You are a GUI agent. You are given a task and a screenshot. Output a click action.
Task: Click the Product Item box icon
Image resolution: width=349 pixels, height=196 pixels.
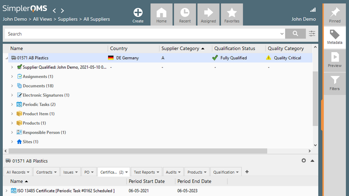pos(19,114)
